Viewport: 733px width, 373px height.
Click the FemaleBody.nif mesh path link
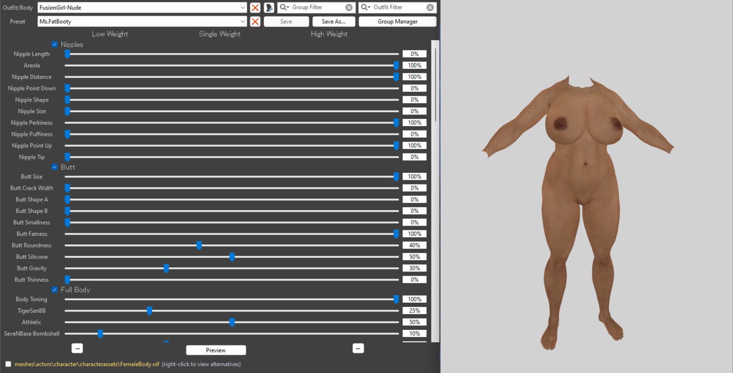click(x=87, y=364)
